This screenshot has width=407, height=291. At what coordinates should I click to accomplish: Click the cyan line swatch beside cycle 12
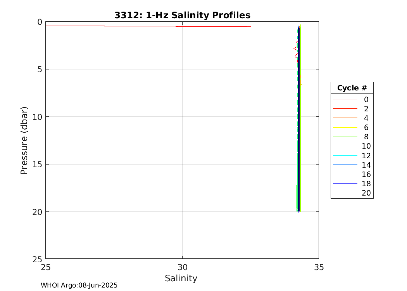(345, 156)
